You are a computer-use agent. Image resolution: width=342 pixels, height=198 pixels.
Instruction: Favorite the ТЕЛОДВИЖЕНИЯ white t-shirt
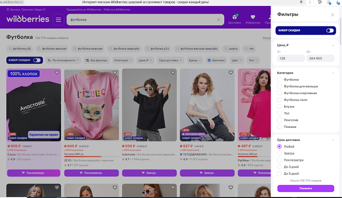[x=231, y=73]
